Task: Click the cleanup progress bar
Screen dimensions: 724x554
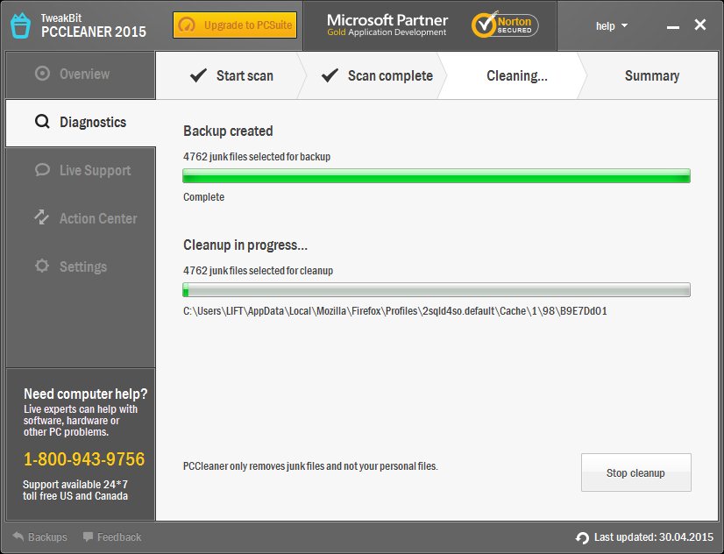Action: point(437,289)
